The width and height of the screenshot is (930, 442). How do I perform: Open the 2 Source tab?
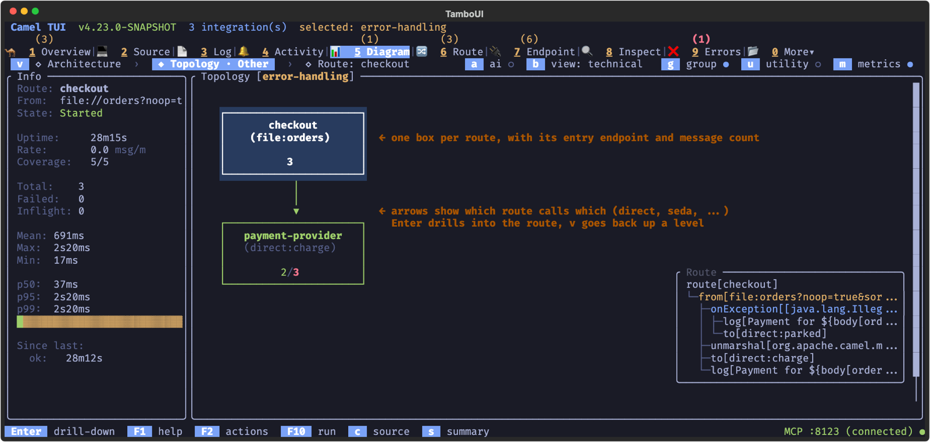[145, 52]
